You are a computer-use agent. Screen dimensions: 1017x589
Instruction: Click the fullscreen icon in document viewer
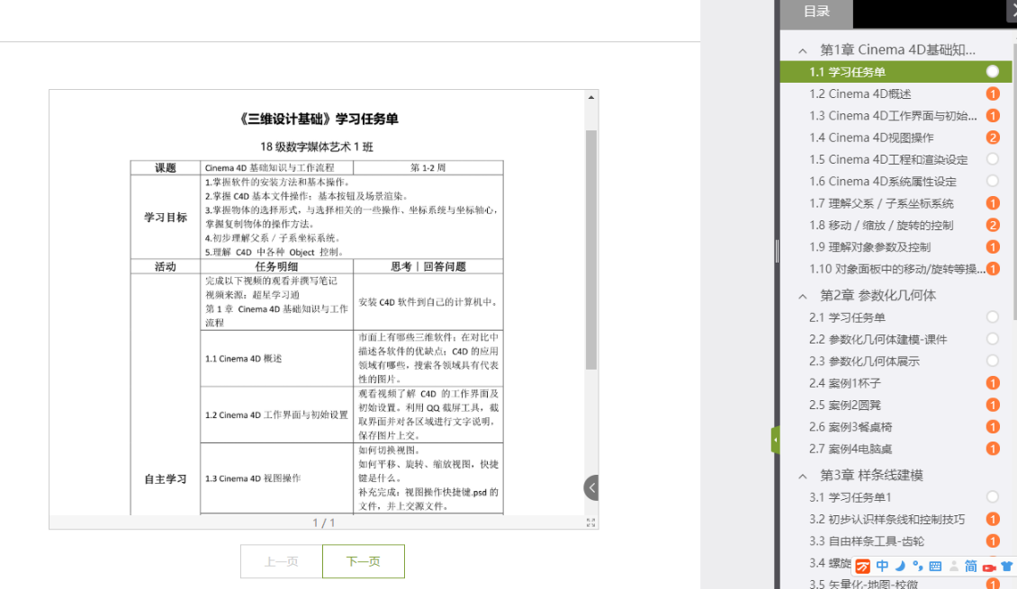590,522
